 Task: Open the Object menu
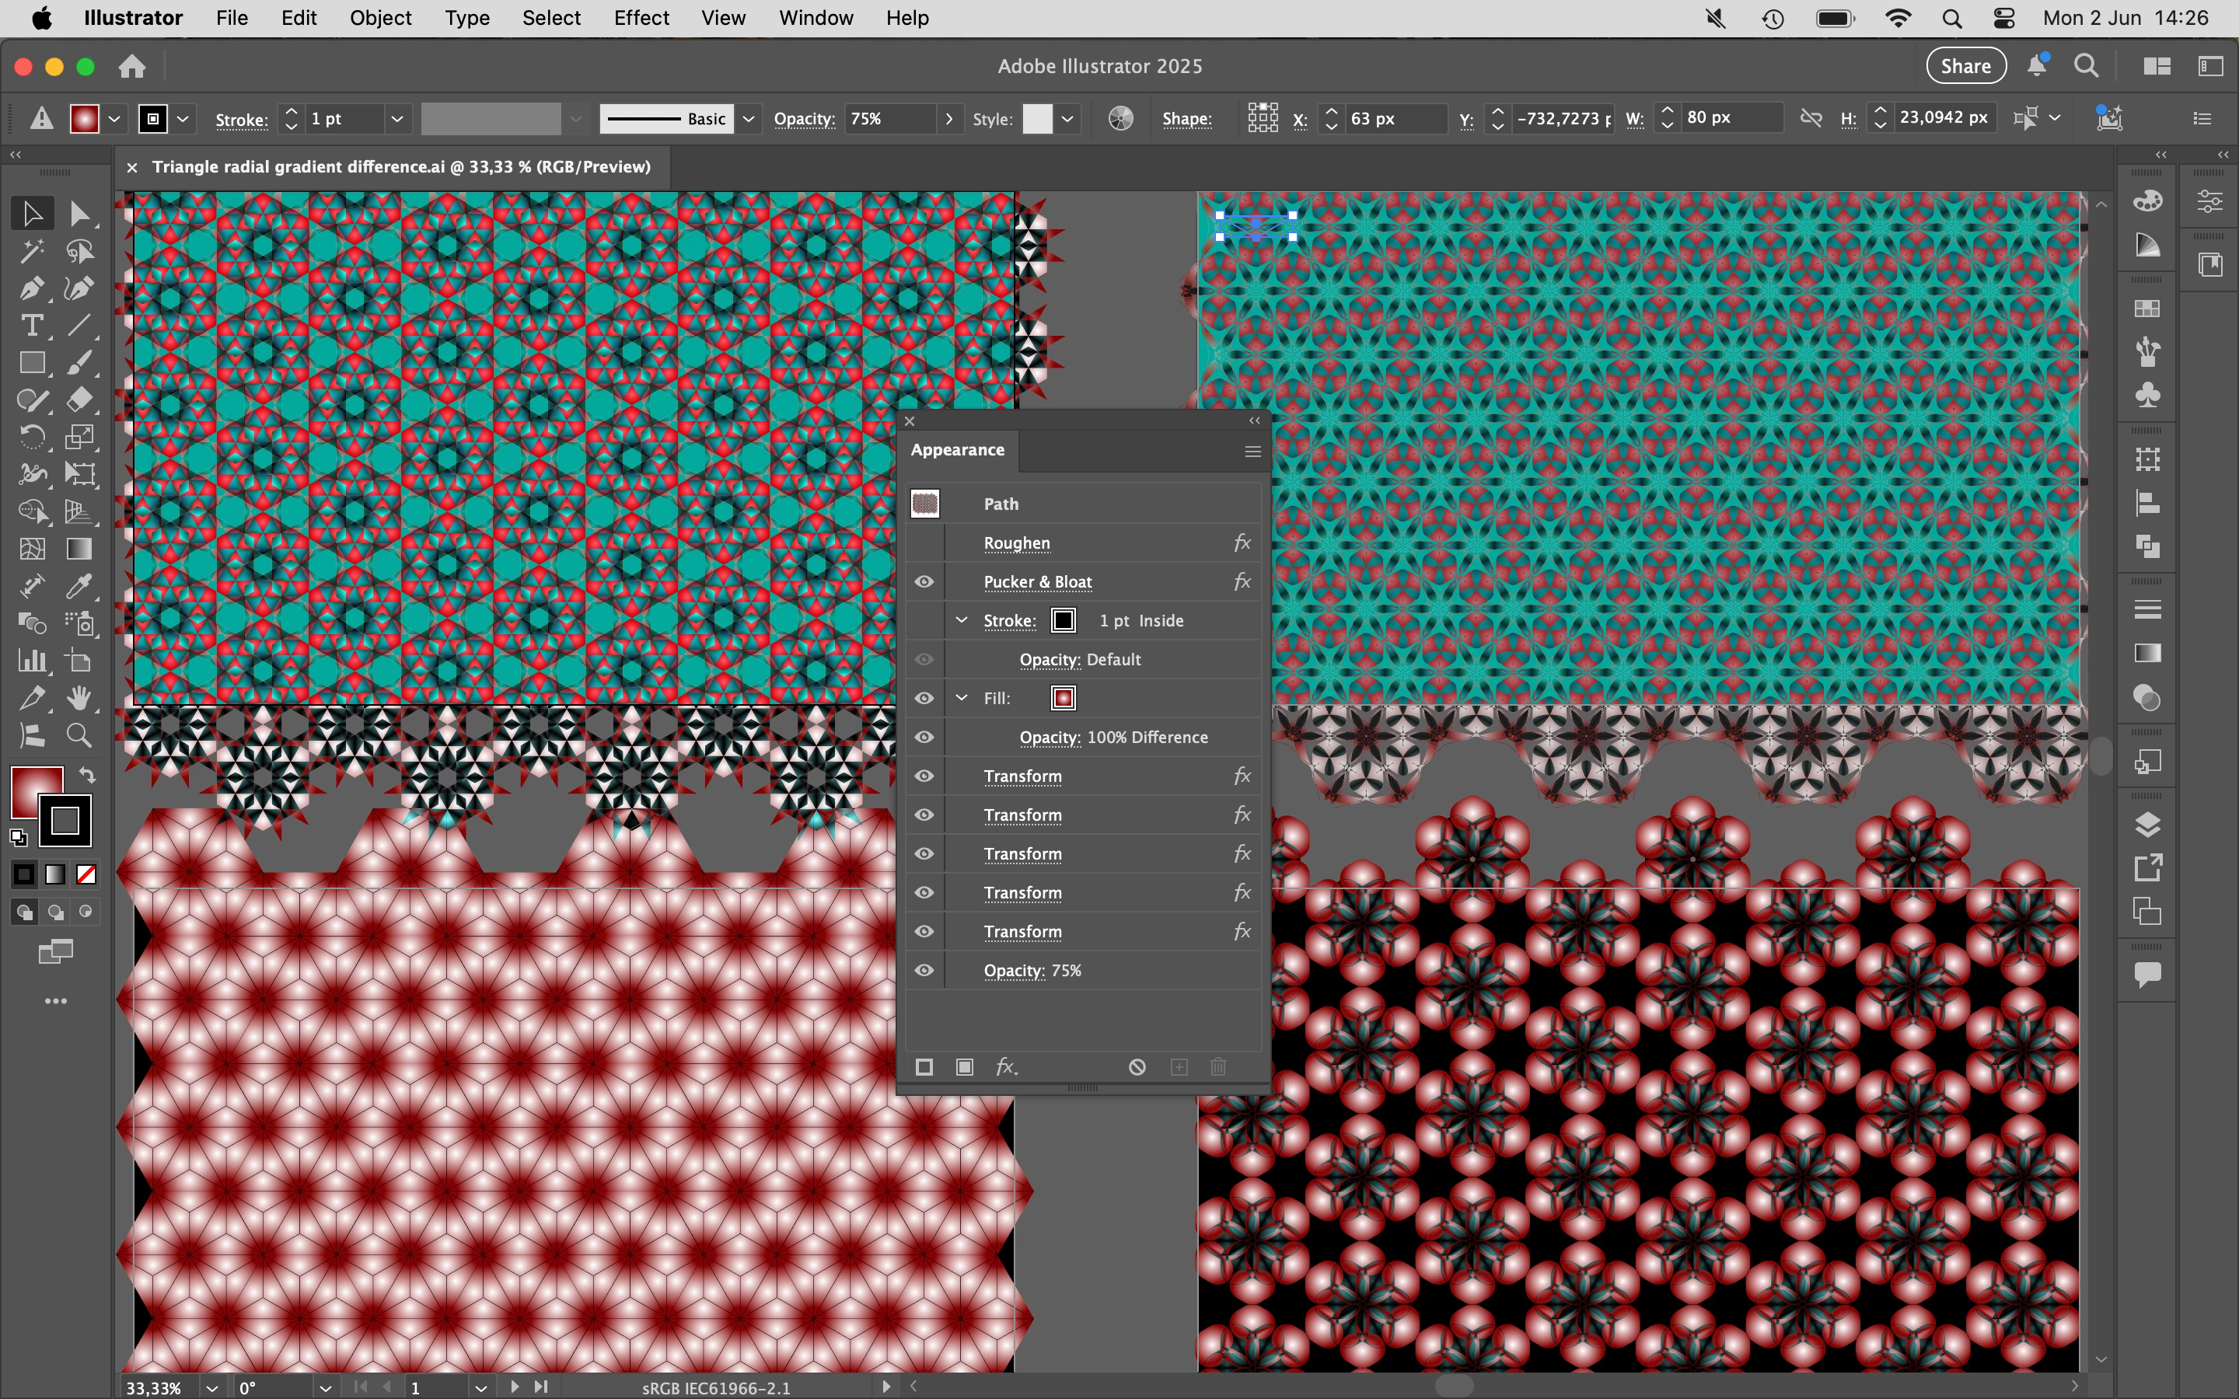(380, 18)
